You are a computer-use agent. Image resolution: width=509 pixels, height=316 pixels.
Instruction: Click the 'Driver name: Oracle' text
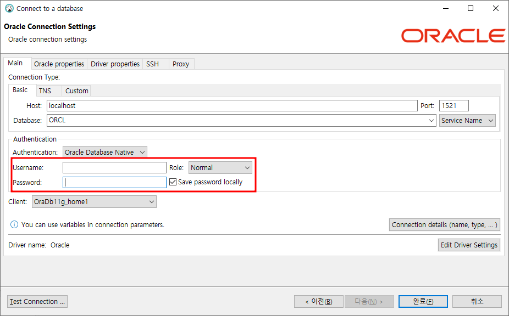(x=39, y=245)
